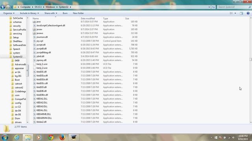Expand the System32 breadcrumb arrow
This screenshot has width=252, height=141.
70,7
